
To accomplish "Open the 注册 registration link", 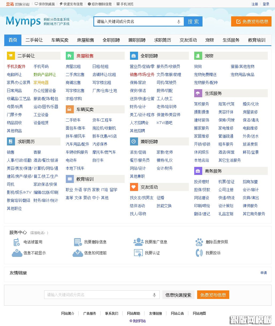I will pos(254,4).
